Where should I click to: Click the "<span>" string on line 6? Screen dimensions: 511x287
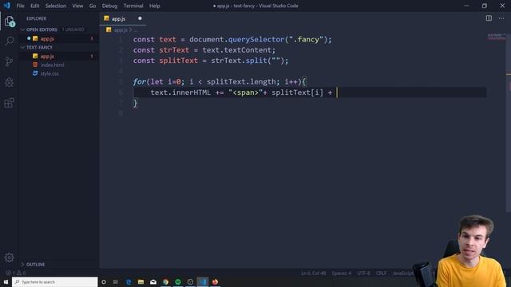(x=246, y=92)
